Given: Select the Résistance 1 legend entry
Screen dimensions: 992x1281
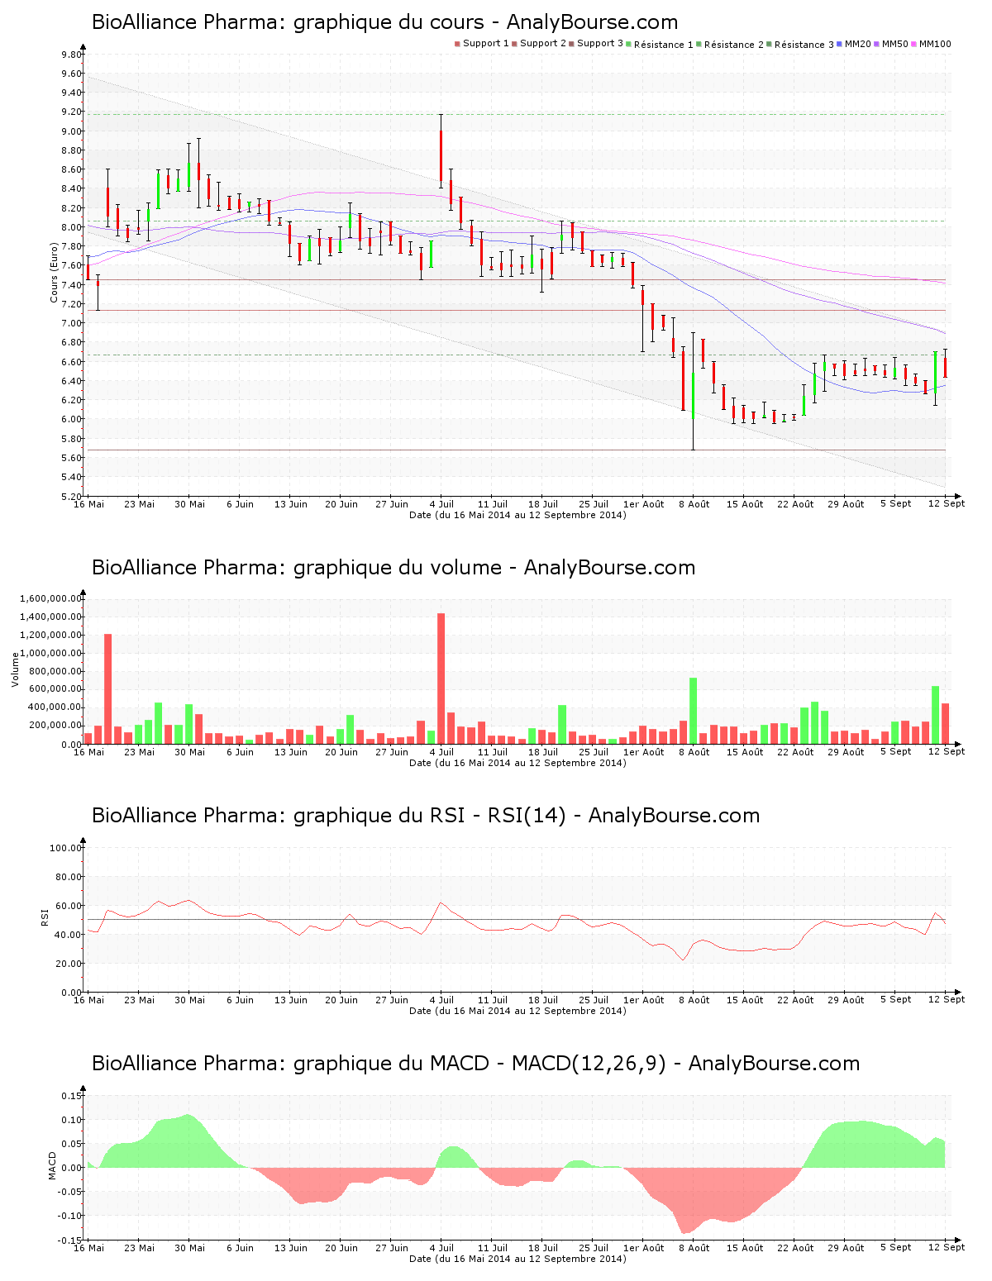Looking at the screenshot, I should pos(661,44).
